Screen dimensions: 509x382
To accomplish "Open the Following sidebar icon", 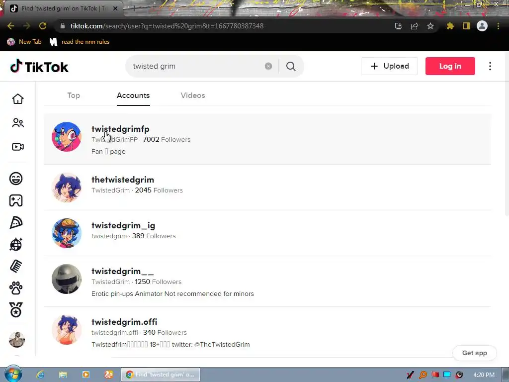I will tap(18, 123).
